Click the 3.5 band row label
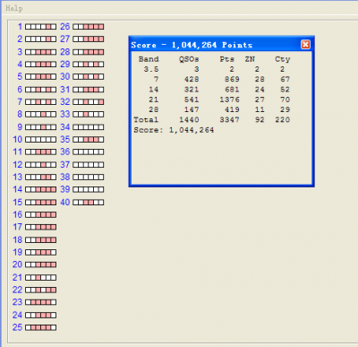Screen dimensions: 358x347 [x=151, y=69]
